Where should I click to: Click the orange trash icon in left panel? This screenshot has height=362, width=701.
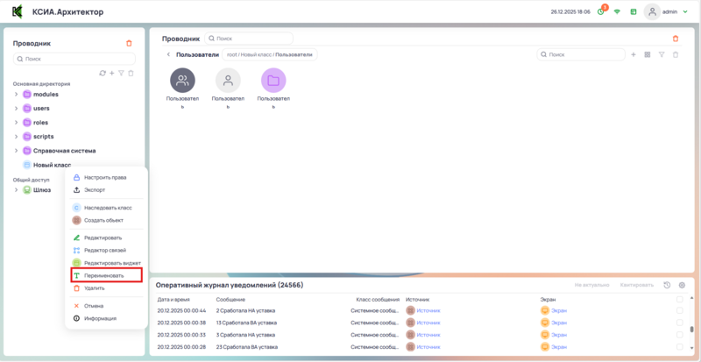tap(130, 43)
